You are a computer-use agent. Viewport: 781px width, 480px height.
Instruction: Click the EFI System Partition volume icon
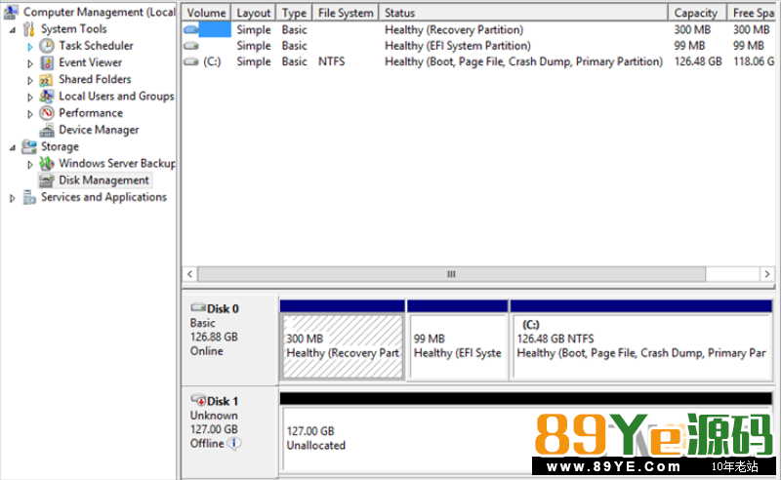click(191, 46)
